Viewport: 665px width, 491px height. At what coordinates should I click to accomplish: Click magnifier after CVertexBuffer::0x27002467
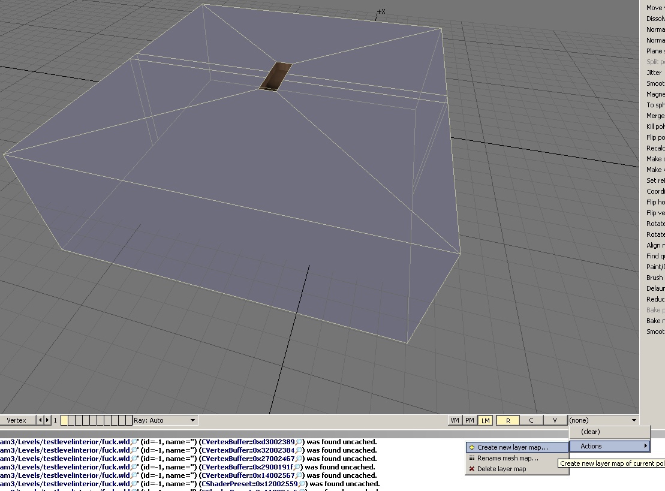pos(299,459)
